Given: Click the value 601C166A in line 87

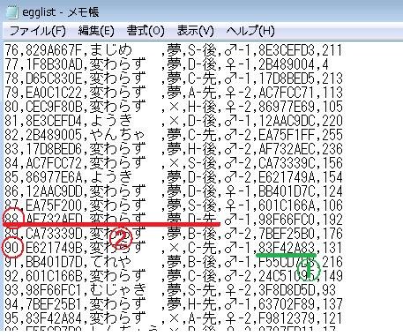Looking at the screenshot, I should [287, 205].
